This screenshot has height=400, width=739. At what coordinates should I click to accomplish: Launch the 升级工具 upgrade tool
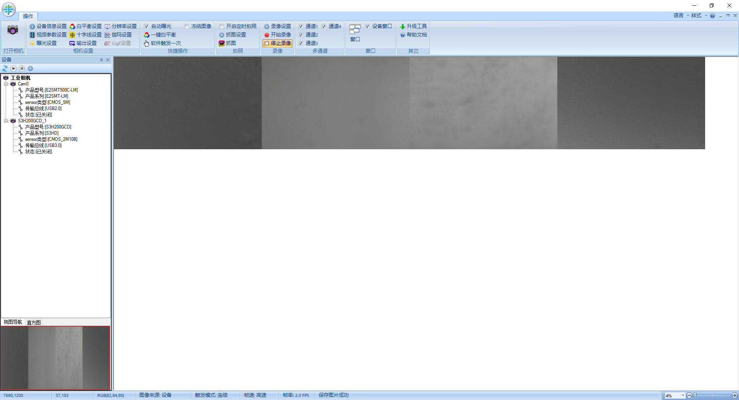(414, 26)
